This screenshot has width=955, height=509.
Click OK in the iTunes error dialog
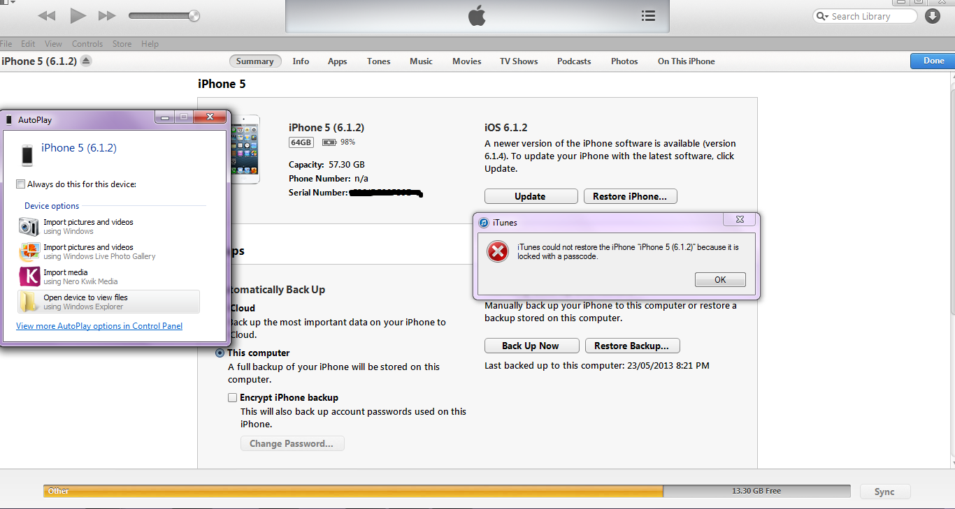(720, 279)
